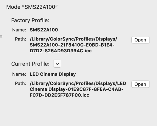Click the Name label under Current Profile
This screenshot has height=126, width=157.
pos(19,74)
